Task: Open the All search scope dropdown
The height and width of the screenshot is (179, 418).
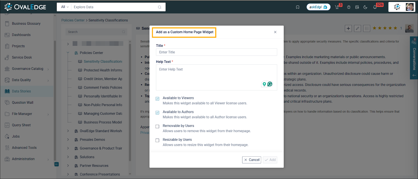Action: click(65, 7)
